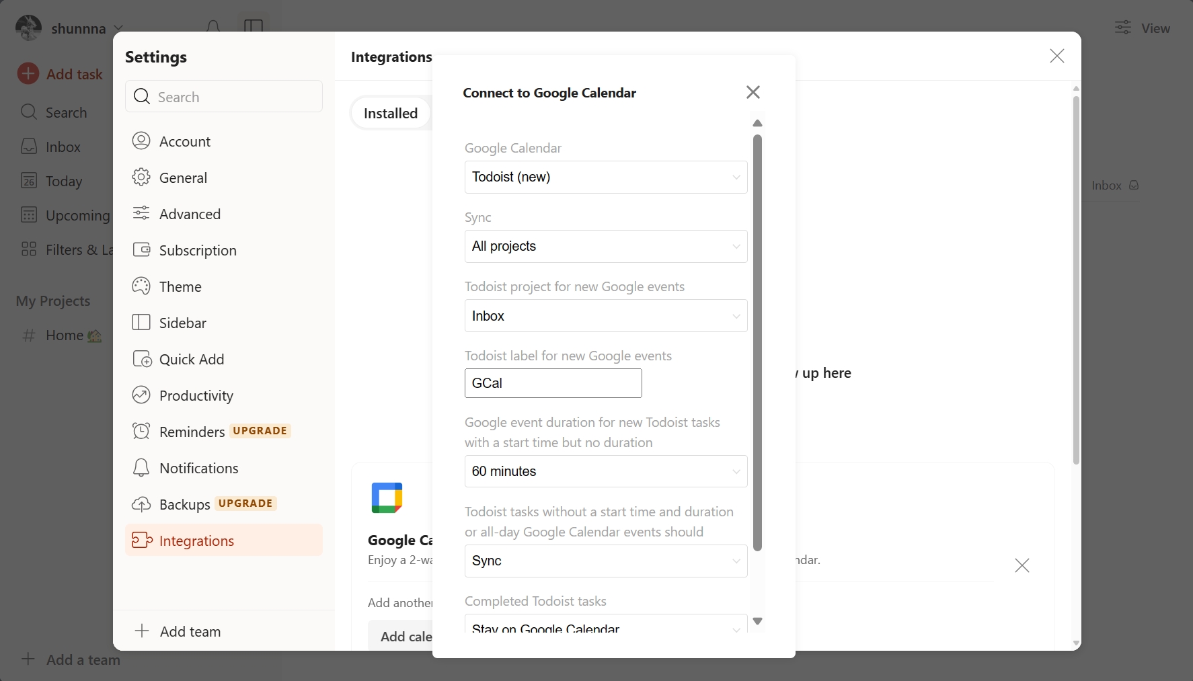
Task: Open the Inbox project dropdown
Action: (606, 316)
